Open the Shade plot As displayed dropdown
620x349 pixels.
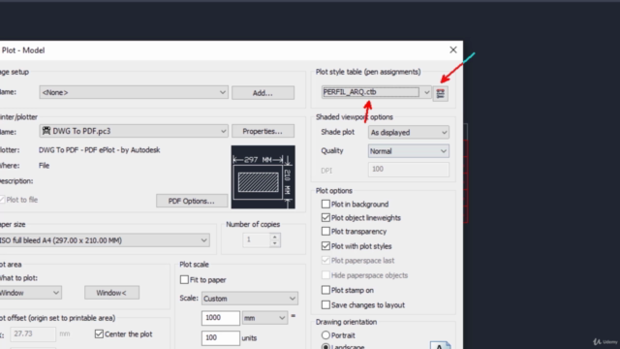(409, 132)
